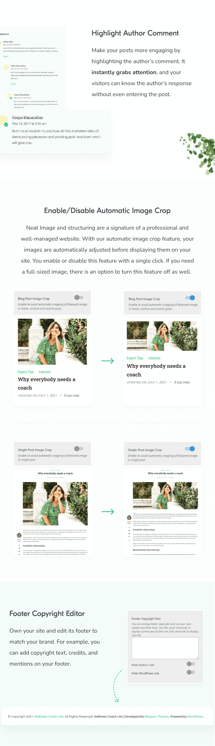The height and width of the screenshot is (746, 215).
Task: Toggle the Hide Author Link switch
Action: tap(191, 664)
